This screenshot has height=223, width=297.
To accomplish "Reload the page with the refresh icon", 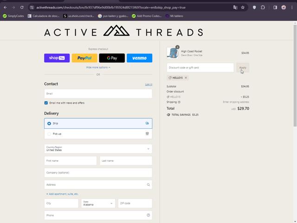I will [x=22, y=7].
